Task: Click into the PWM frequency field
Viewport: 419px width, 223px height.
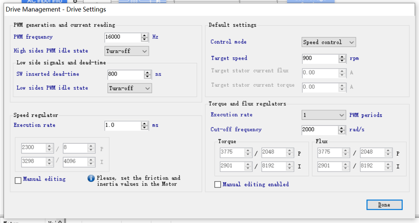Action: tap(122, 37)
